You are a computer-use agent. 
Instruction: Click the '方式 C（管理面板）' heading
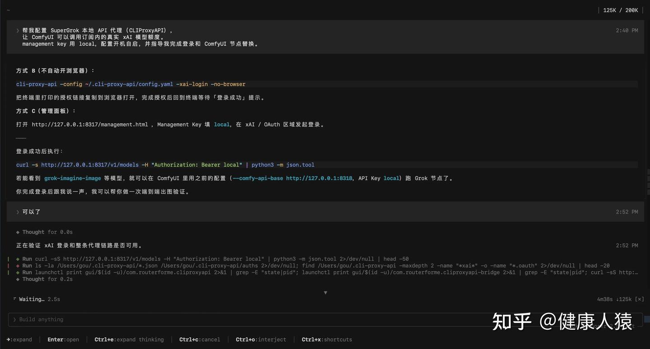[x=46, y=111]
